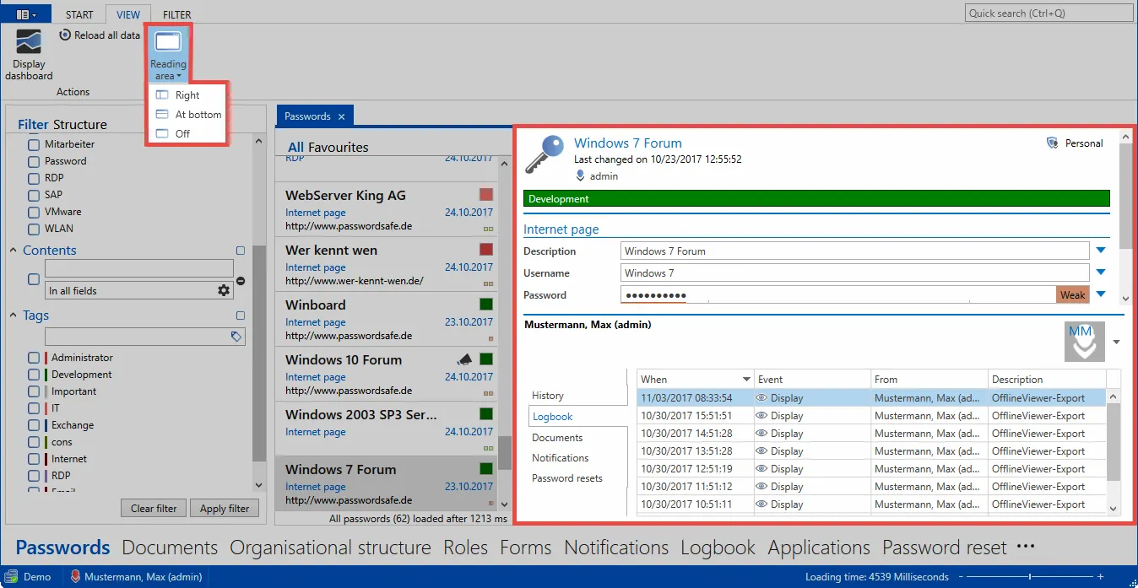Open the Description field dropdown arrow
This screenshot has width=1138, height=588.
click(1101, 251)
